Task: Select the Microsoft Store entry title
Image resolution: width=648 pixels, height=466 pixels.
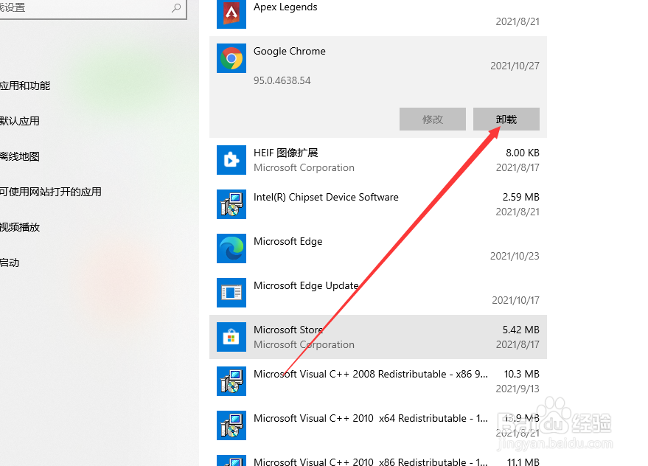Action: click(x=288, y=330)
